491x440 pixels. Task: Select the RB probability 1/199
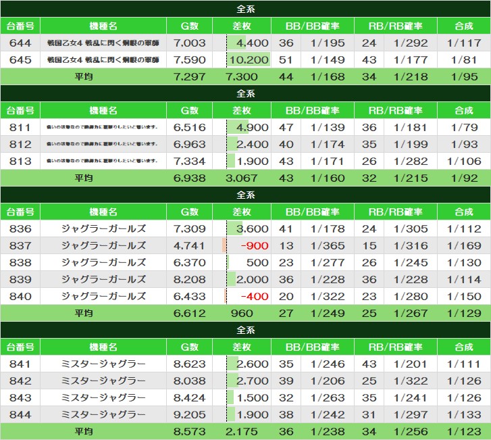411,145
